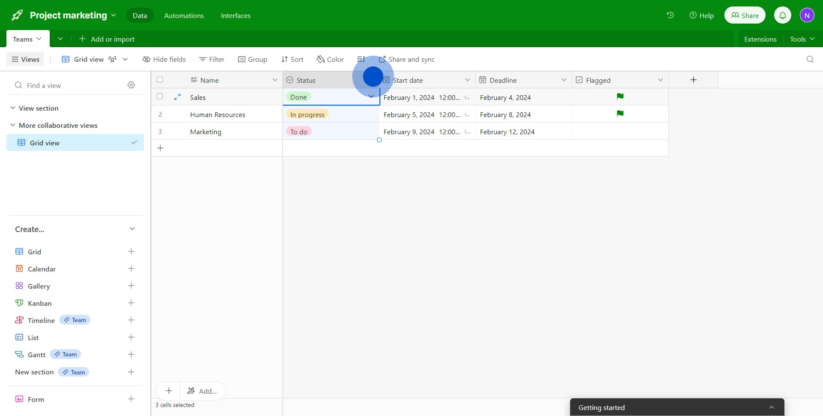
Task: Check the Sales row checkbox
Action: (160, 96)
